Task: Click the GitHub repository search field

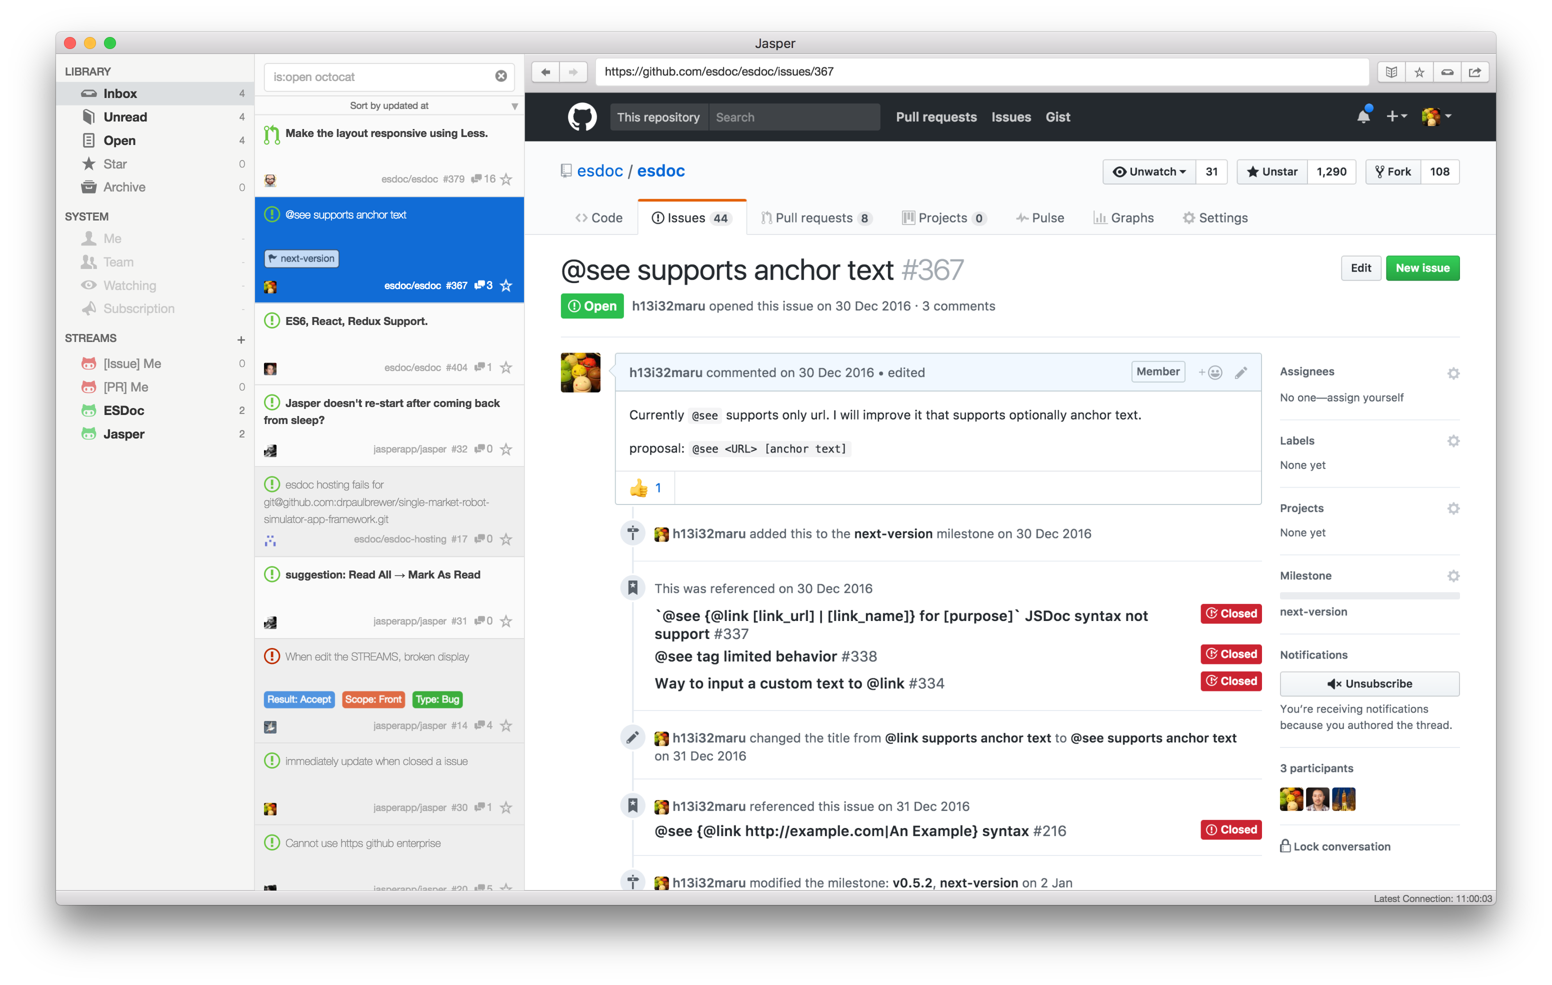Action: click(x=793, y=117)
